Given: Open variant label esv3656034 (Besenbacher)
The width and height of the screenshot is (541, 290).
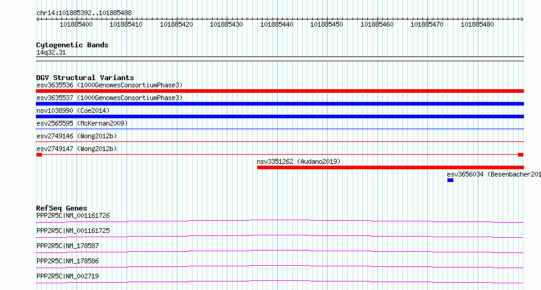Looking at the screenshot, I should click(494, 174).
